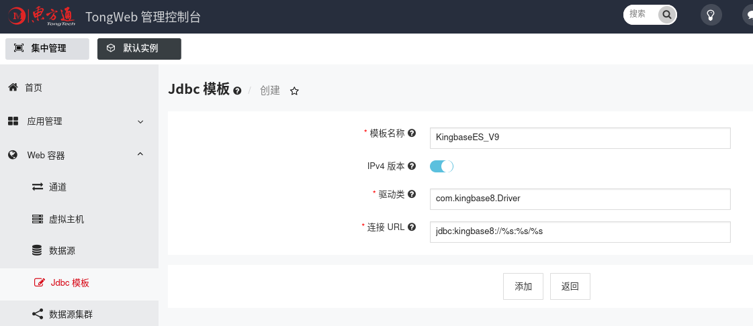Click help icon beside 模板名称
Image resolution: width=753 pixels, height=326 pixels.
[412, 133]
